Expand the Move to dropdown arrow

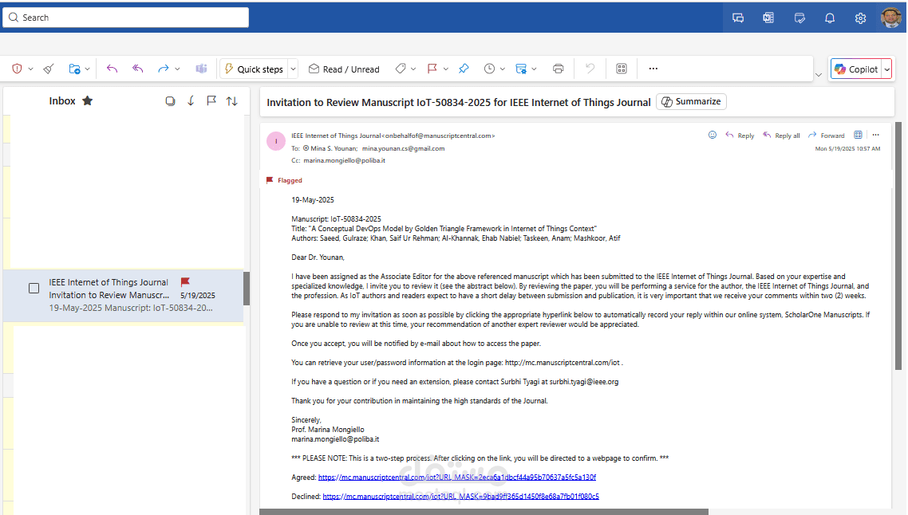tap(88, 69)
